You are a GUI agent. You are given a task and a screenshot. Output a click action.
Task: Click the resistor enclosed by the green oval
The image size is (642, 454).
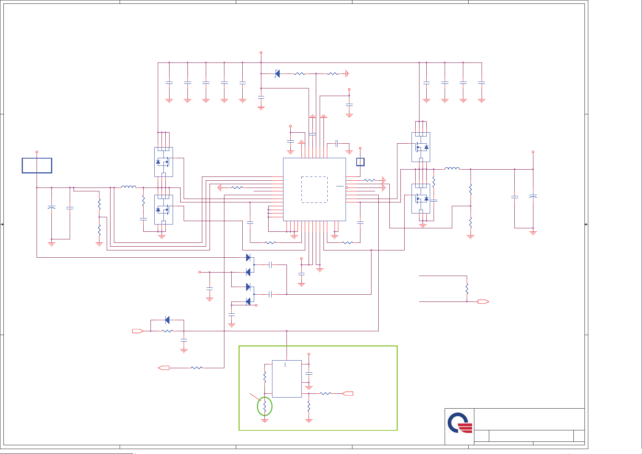pyautogui.click(x=265, y=406)
